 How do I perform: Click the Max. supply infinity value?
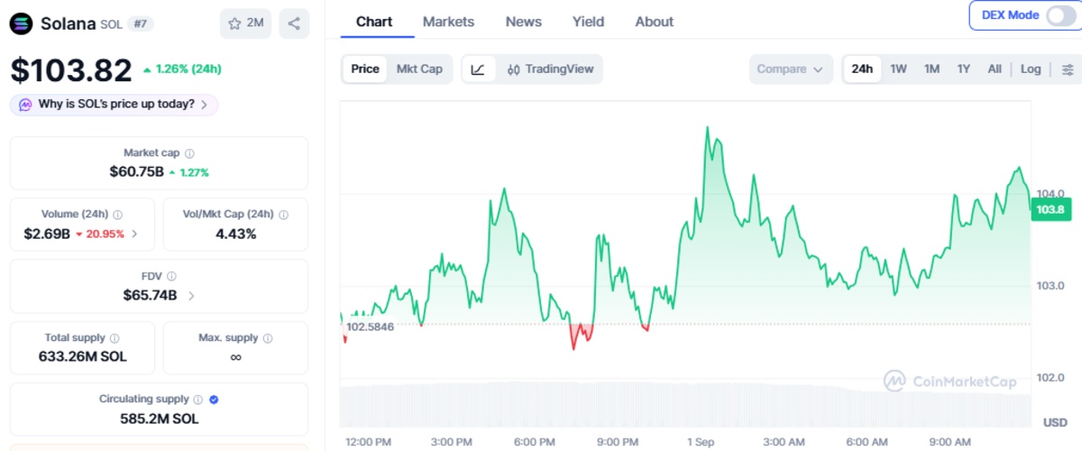[235, 357]
